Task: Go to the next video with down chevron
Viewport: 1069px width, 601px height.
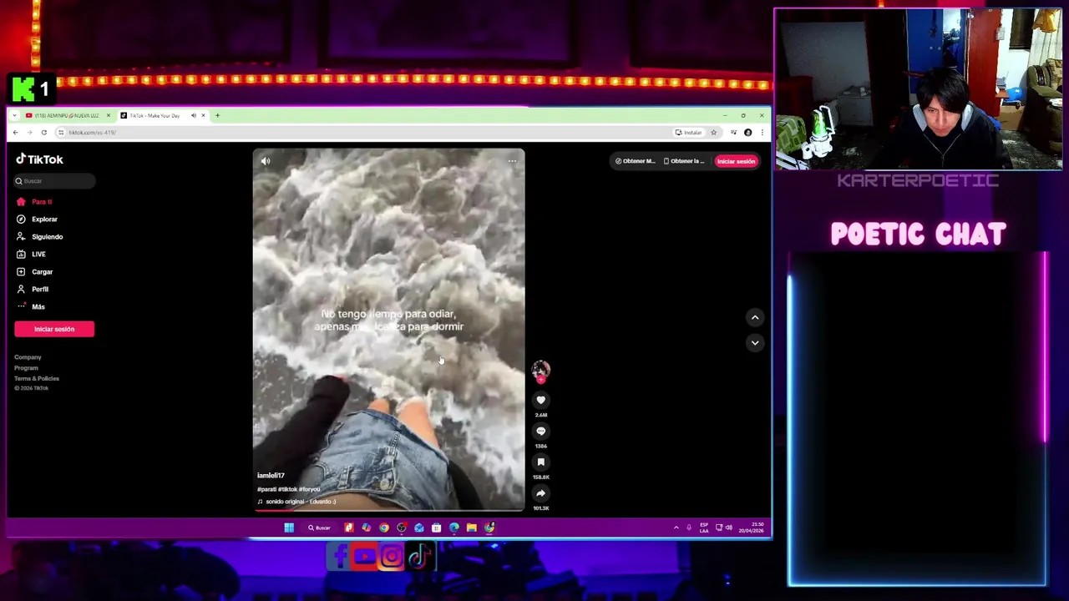Action: (755, 343)
